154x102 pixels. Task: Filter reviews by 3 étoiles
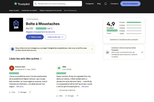(x=130, y=28)
